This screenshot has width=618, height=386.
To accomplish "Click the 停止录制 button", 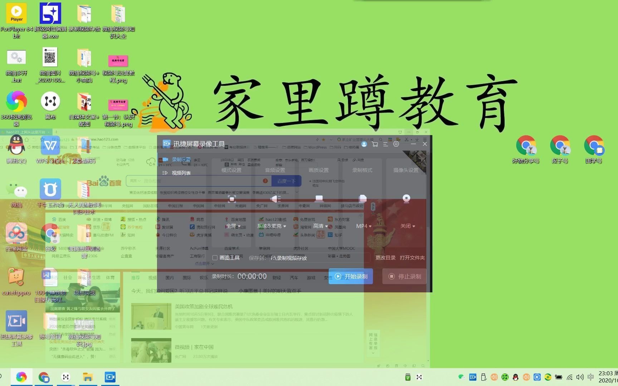I will pos(404,276).
